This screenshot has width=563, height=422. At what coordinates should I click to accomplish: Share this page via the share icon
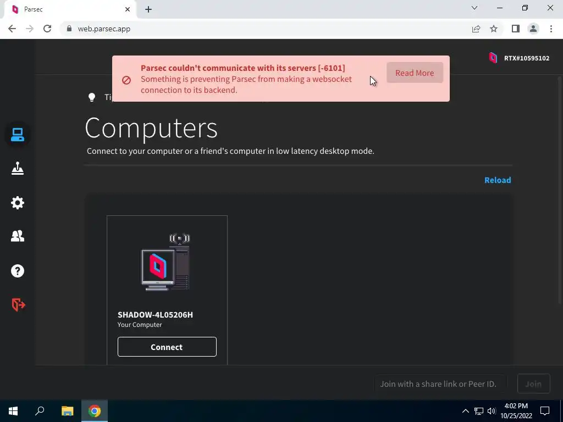pyautogui.click(x=476, y=29)
